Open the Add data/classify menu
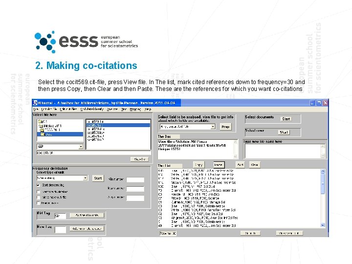Image resolution: width=352 pixels, height=264 pixels. point(92,109)
